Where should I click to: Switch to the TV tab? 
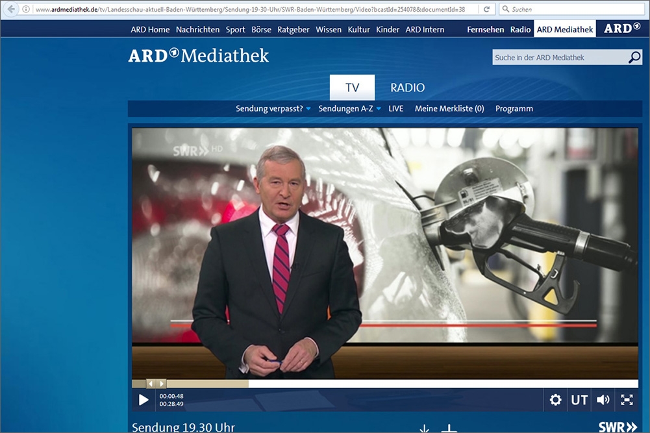[353, 88]
